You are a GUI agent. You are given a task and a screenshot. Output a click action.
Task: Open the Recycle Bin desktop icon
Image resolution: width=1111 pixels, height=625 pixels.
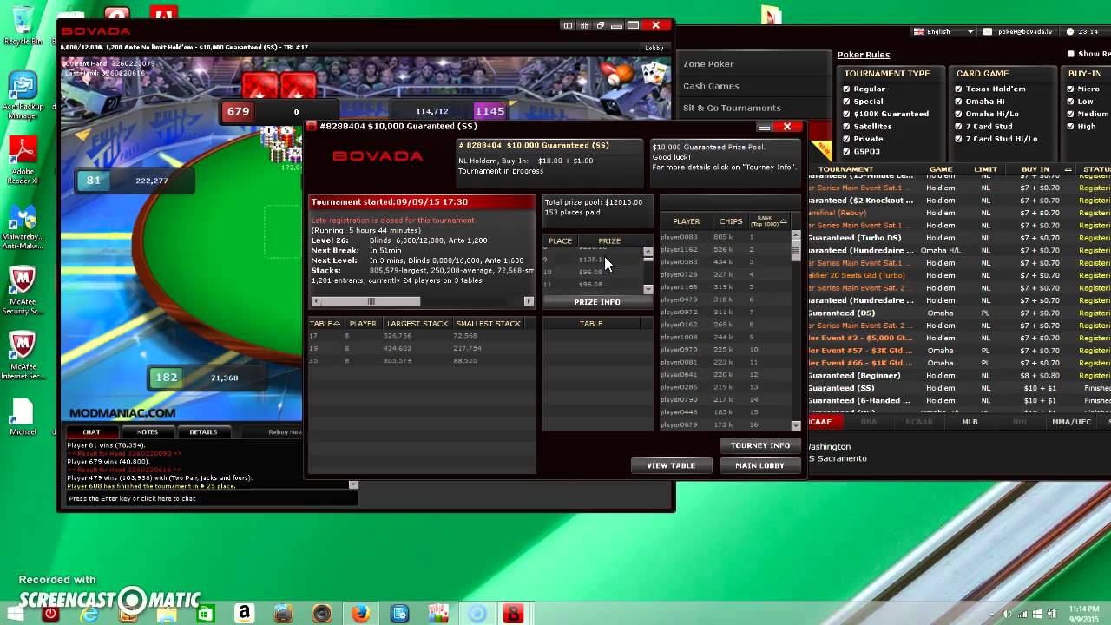click(23, 25)
